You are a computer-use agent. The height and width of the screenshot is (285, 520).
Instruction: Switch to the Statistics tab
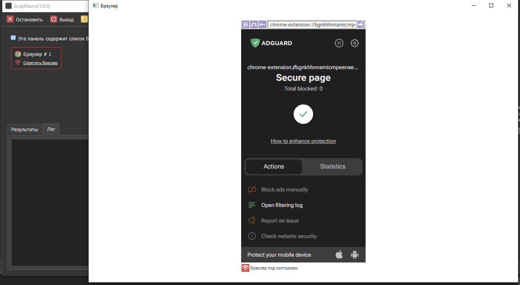click(333, 167)
